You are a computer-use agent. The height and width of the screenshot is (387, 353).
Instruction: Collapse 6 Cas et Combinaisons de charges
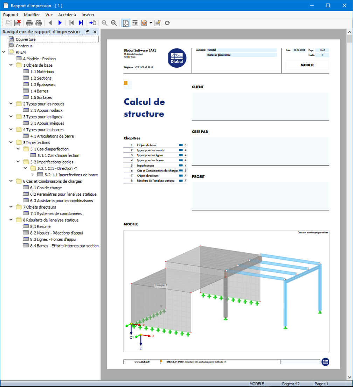point(11,181)
